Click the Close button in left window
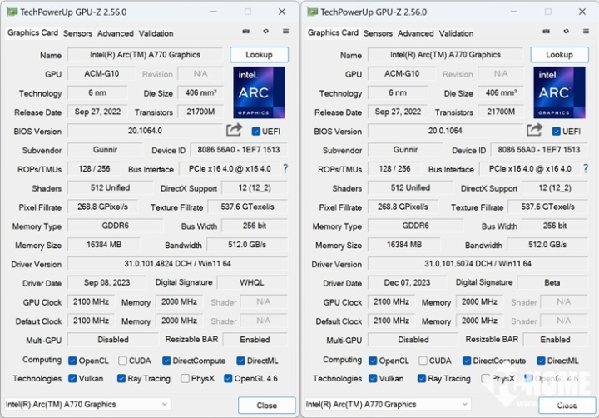The image size is (599, 418). click(x=267, y=405)
